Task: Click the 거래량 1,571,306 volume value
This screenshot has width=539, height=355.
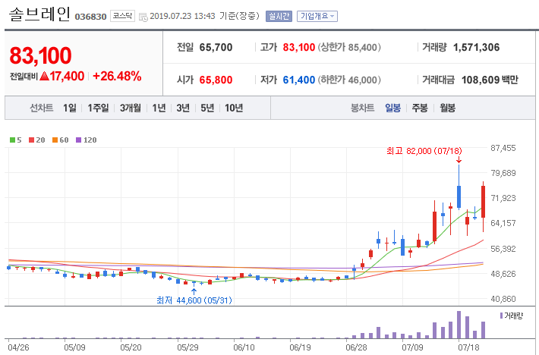Action: pos(476,47)
